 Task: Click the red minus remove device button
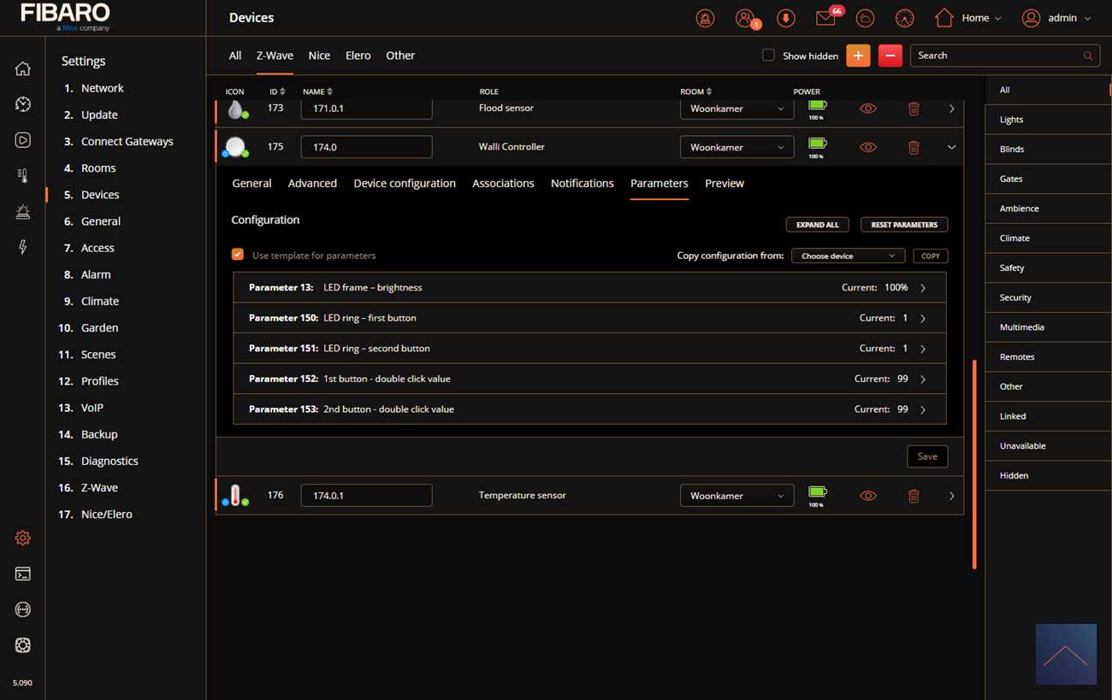(890, 56)
